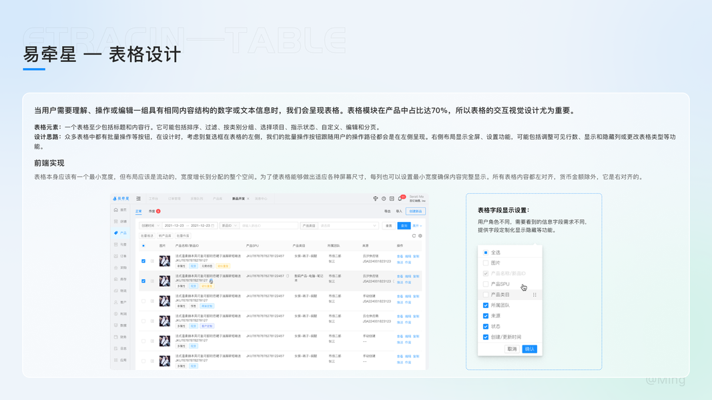Screen dimensions: 712x400
Task: Click drag handle beside 产品类目 option
Action: coord(535,295)
